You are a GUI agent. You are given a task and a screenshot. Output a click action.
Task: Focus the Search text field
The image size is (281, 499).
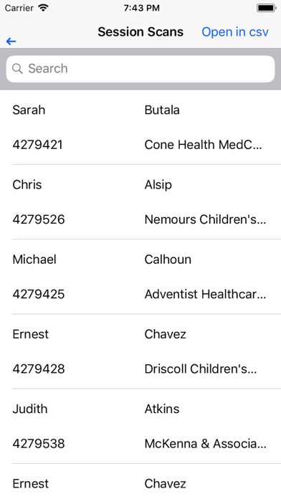click(x=140, y=69)
